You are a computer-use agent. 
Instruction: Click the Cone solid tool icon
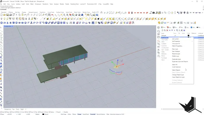(7, 23)
